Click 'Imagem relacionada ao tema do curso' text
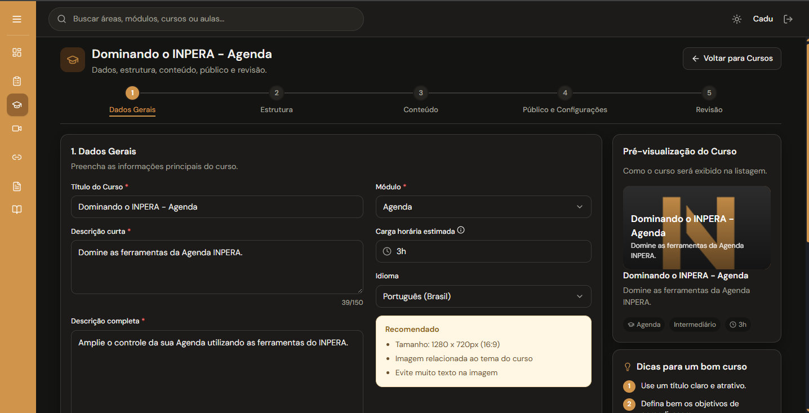The width and height of the screenshot is (809, 413). click(x=464, y=358)
